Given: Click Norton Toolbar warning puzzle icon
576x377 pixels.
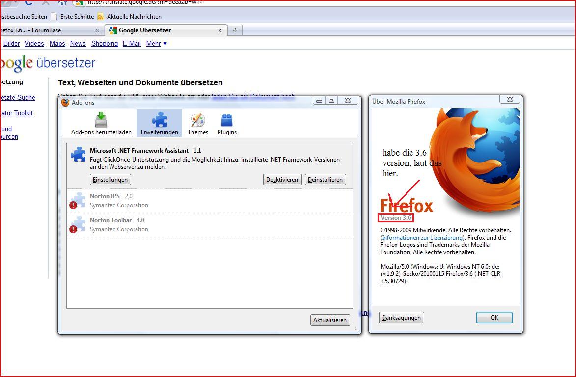Looking at the screenshot, I should (x=78, y=224).
